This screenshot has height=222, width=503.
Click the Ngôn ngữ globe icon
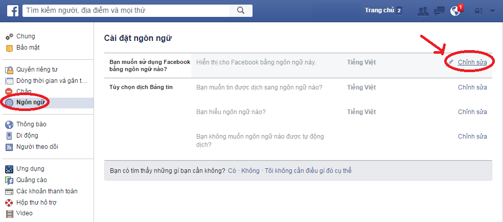pos(10,103)
